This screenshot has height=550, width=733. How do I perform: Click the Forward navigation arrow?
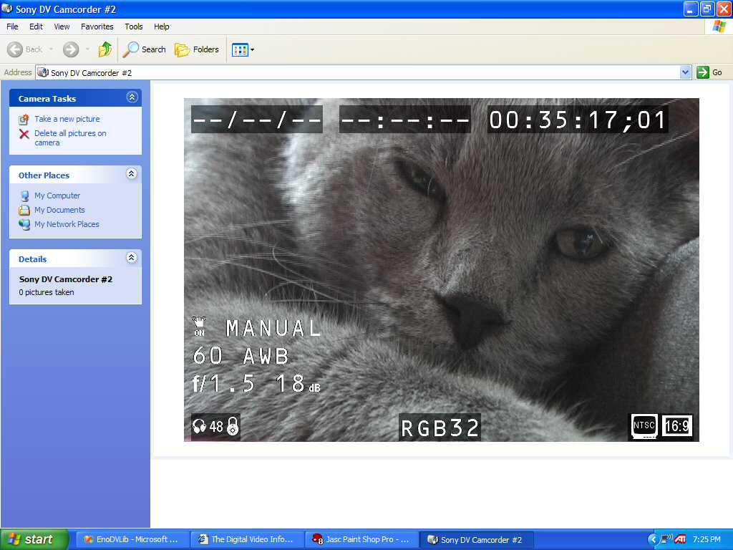tap(71, 49)
